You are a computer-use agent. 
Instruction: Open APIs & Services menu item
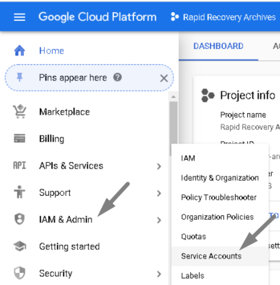[x=71, y=166]
